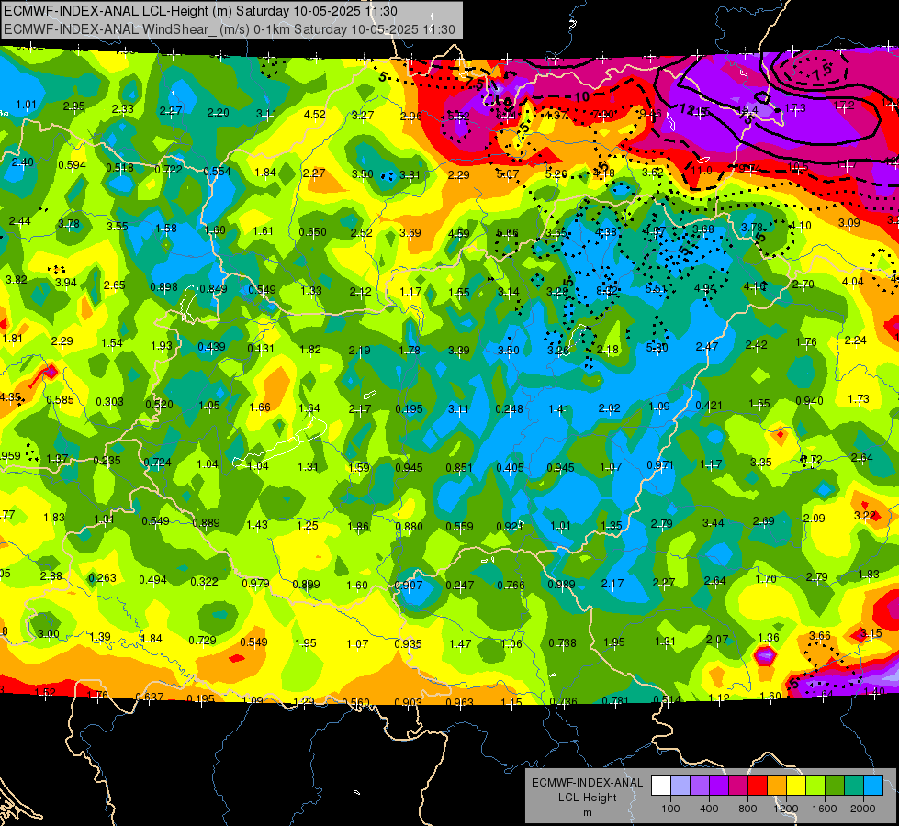Screen dimensions: 899x826
Task: Click the legend tick label 800
Action: point(747,809)
